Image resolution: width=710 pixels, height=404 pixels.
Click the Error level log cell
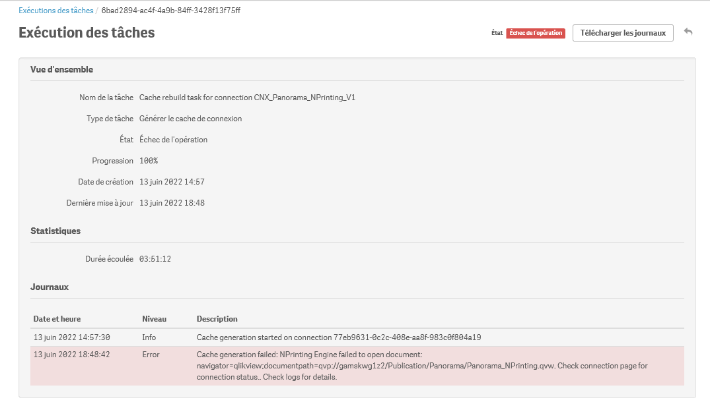pos(151,355)
